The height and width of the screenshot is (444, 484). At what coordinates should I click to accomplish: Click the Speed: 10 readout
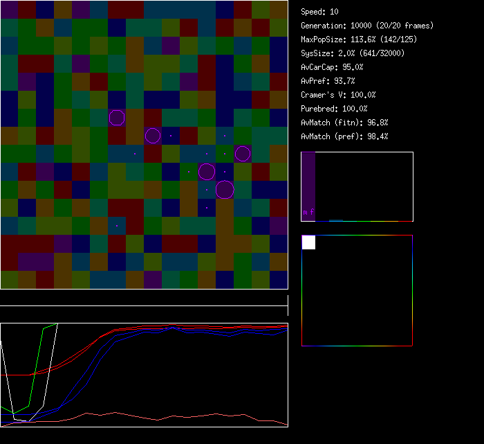point(320,12)
